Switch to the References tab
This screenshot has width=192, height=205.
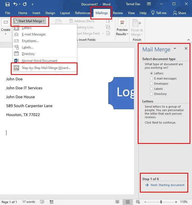click(x=83, y=13)
